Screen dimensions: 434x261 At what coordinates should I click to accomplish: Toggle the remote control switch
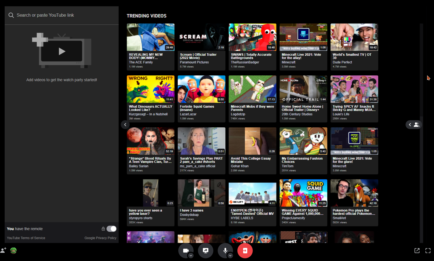click(111, 229)
